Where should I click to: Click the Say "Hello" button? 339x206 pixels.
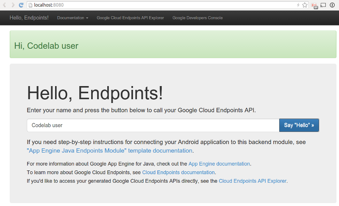click(299, 125)
